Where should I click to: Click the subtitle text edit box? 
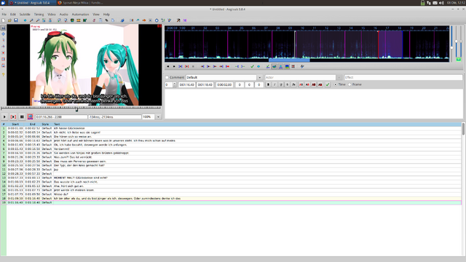click(x=314, y=103)
